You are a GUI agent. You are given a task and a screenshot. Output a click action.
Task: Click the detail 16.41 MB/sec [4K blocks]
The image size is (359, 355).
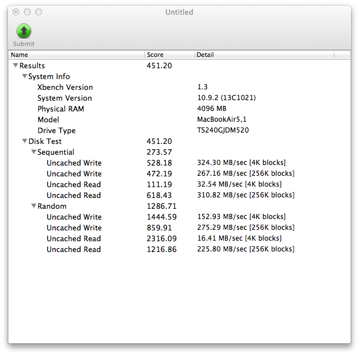tap(240, 238)
